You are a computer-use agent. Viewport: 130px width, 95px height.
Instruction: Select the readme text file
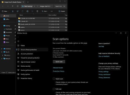coord(43,27)
